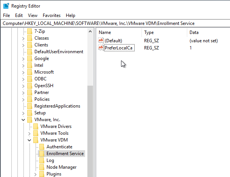Select the VMware Tools folder icon
The image size is (230, 177).
[x=36, y=133]
